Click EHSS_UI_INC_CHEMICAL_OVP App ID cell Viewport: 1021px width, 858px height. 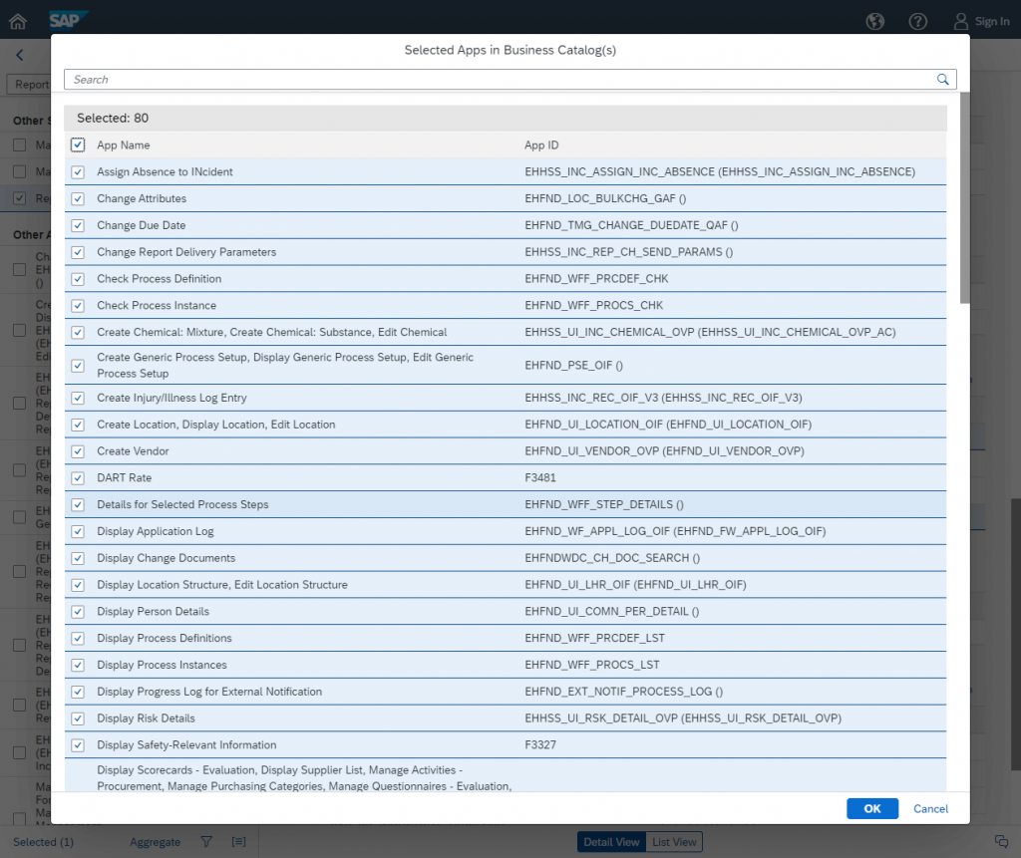(710, 332)
